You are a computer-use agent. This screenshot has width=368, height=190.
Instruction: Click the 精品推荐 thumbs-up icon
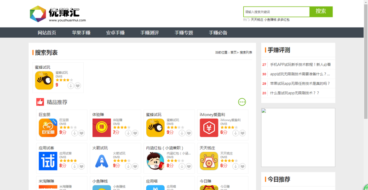point(40,102)
